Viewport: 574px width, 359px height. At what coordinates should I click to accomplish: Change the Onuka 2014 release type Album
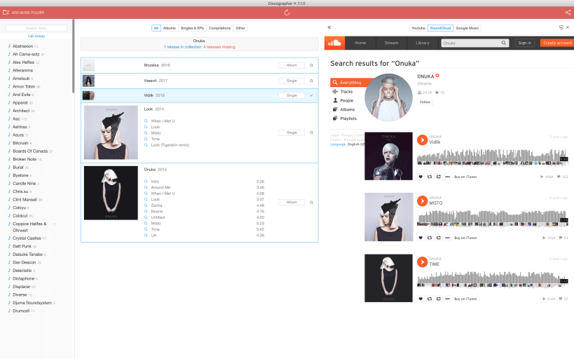pyautogui.click(x=292, y=202)
